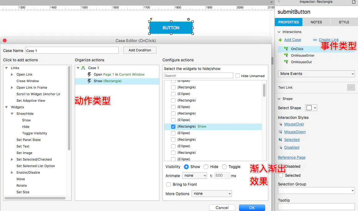Viewport: 358px width, 211px height.
Task: Open the More Events dropdown
Action: tap(316, 74)
